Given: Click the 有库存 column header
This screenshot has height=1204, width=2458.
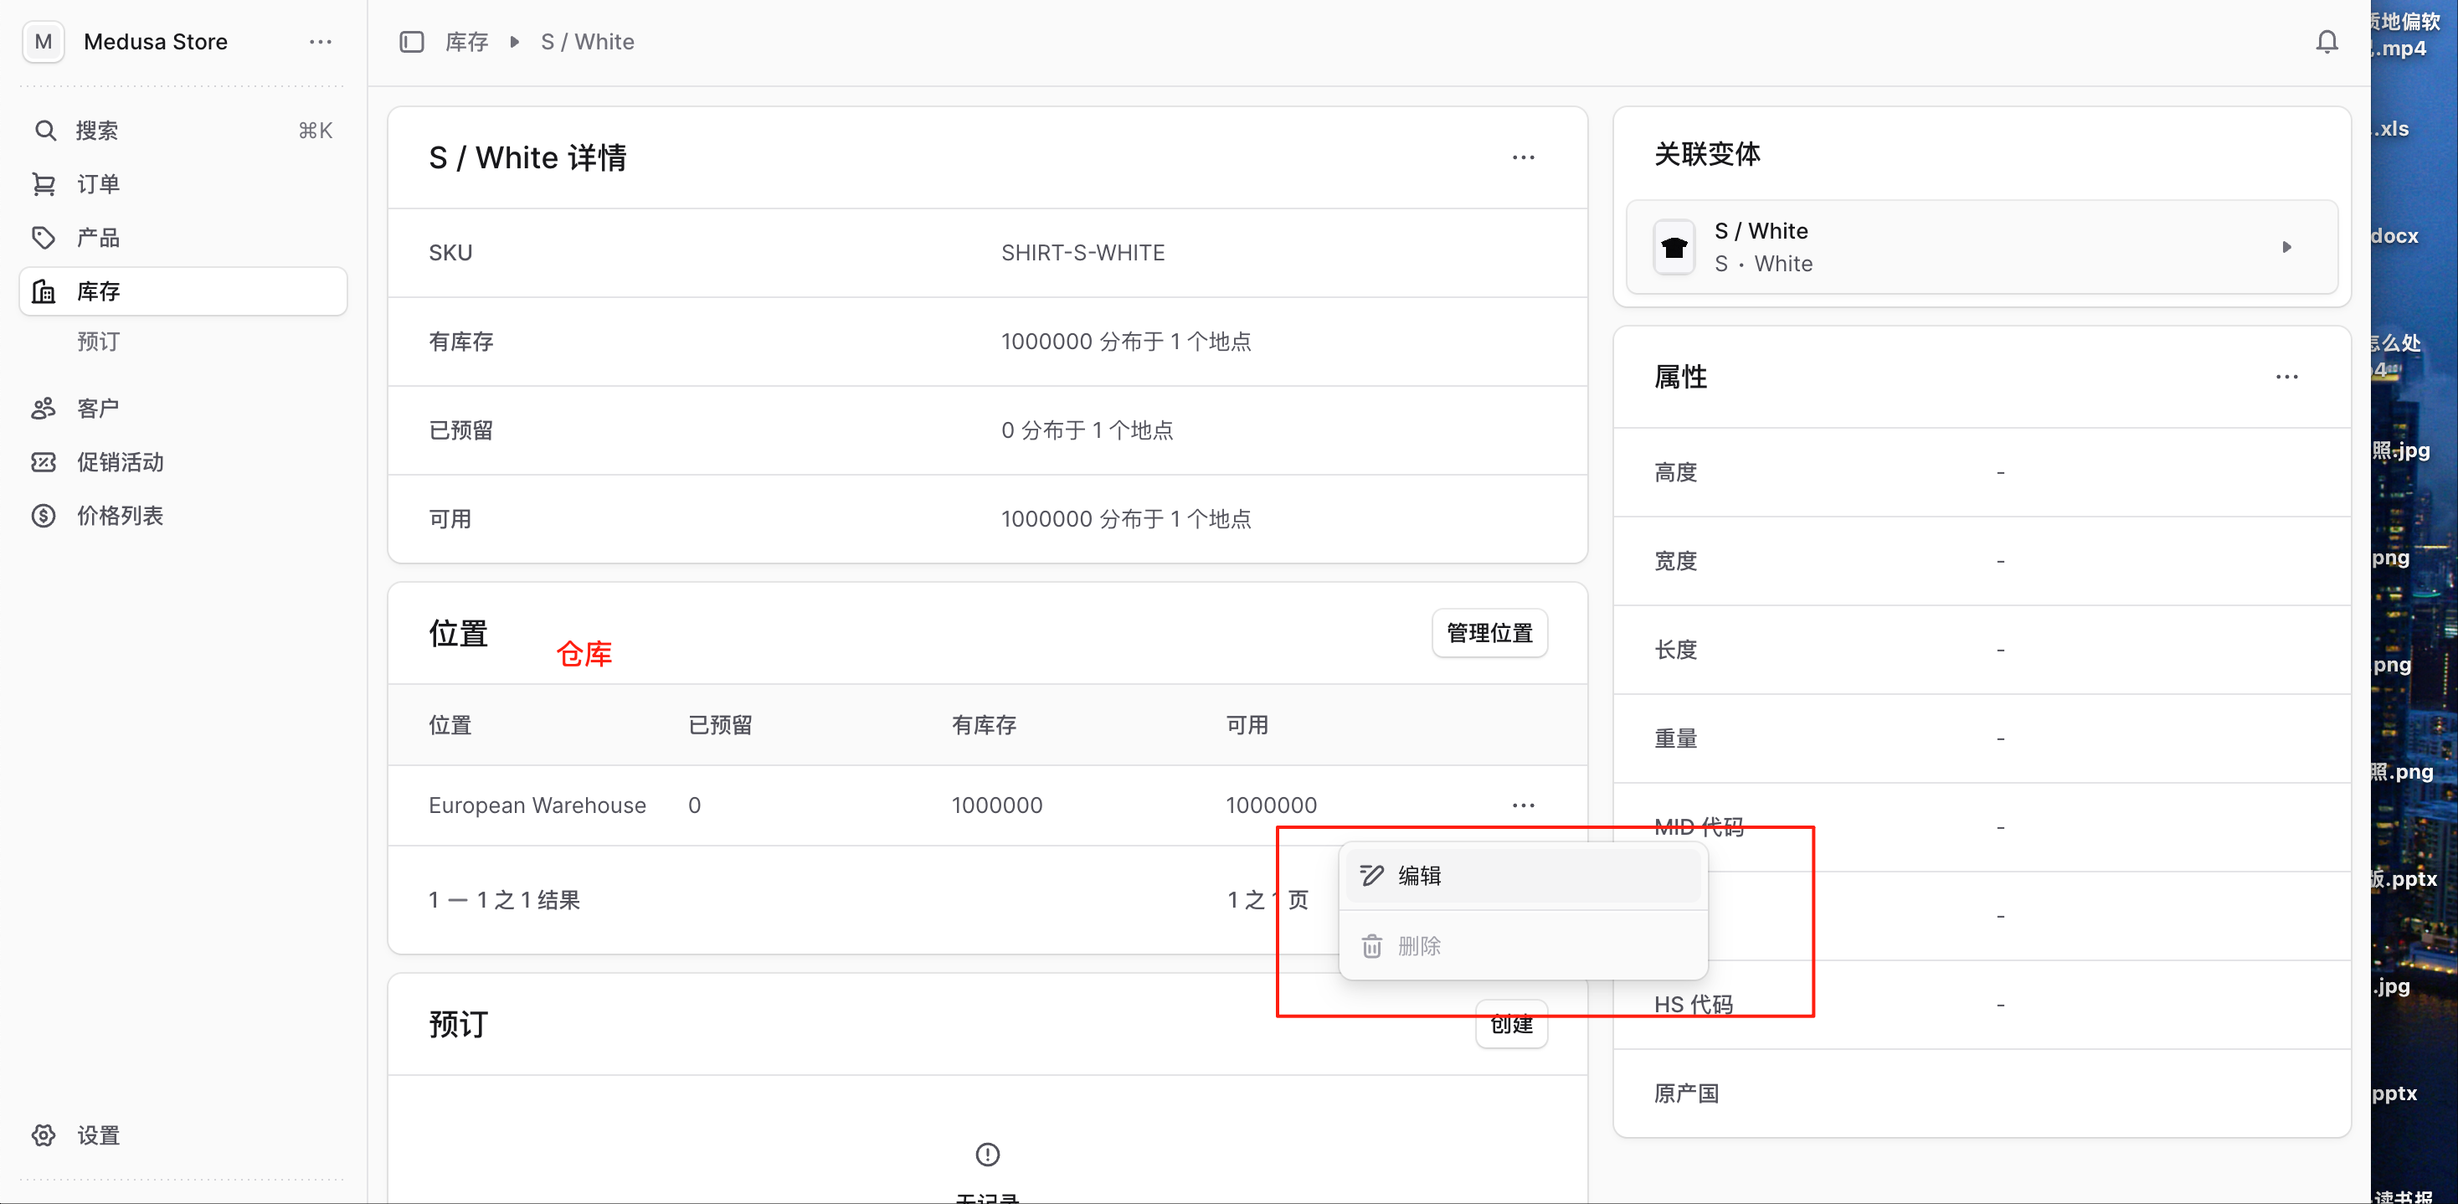Looking at the screenshot, I should pos(984,725).
